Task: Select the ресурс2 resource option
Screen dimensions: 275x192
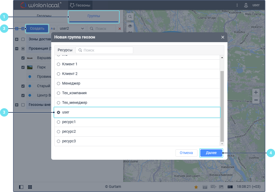Action: tap(58, 132)
